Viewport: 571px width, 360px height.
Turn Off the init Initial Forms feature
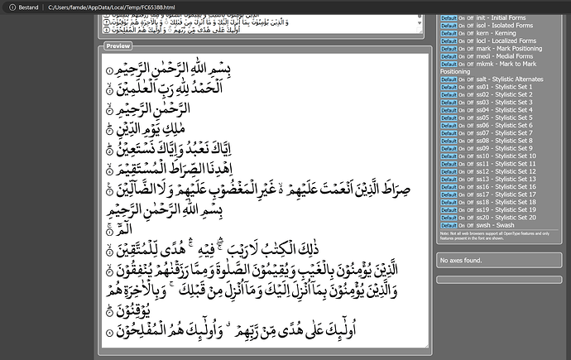470,18
